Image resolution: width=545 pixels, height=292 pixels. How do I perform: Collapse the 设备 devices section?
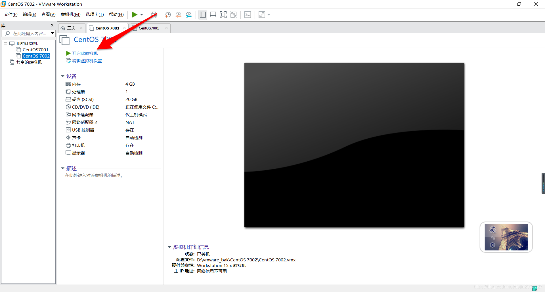pyautogui.click(x=63, y=76)
